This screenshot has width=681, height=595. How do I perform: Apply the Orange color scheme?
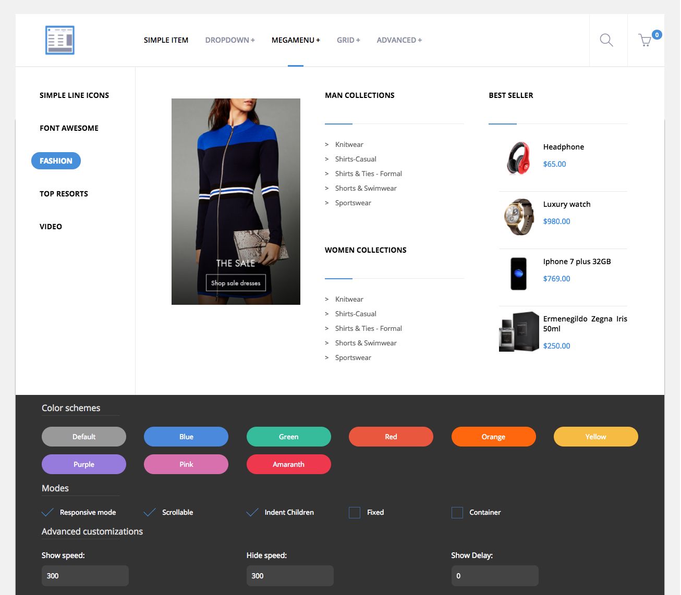point(493,437)
